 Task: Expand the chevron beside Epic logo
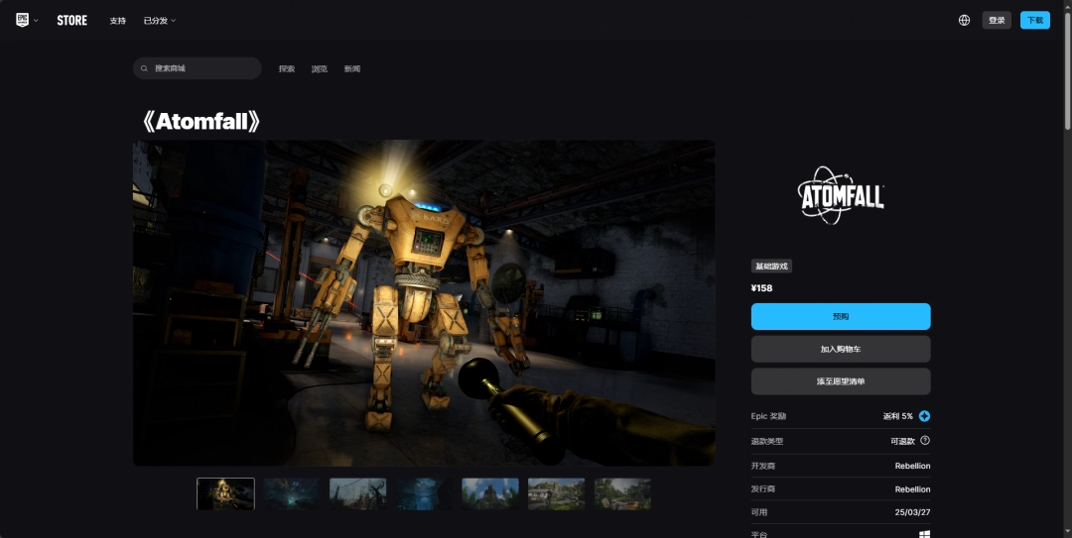pos(36,21)
